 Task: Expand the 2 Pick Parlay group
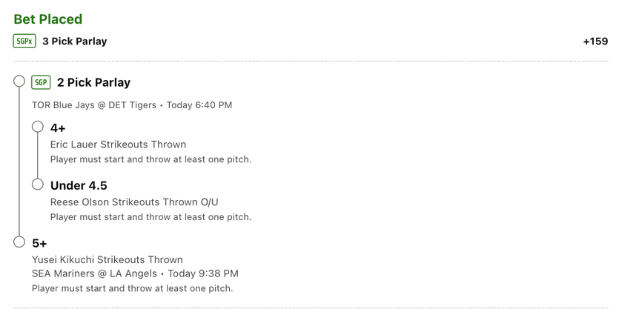tap(94, 82)
